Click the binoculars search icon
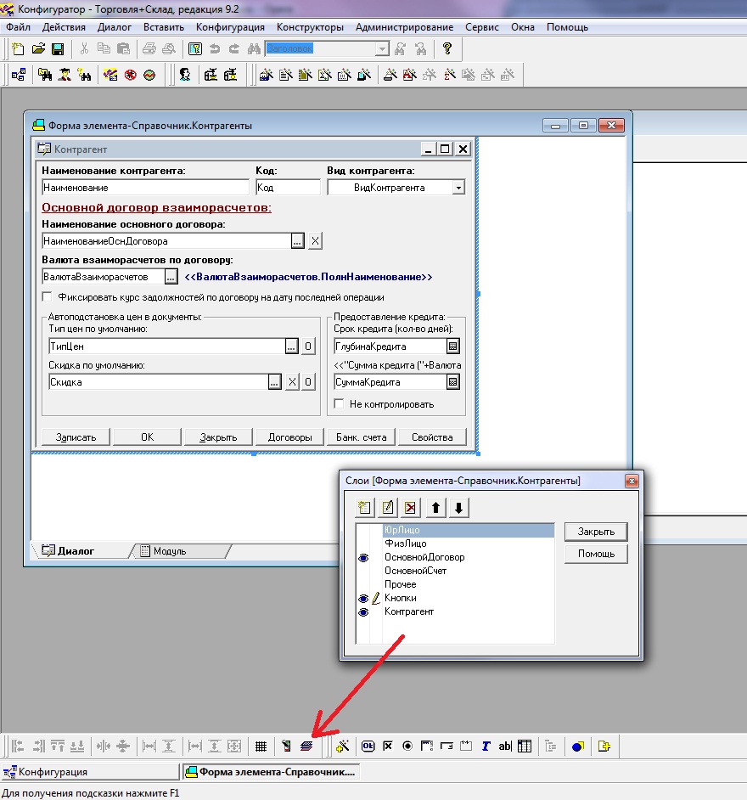 click(x=254, y=49)
